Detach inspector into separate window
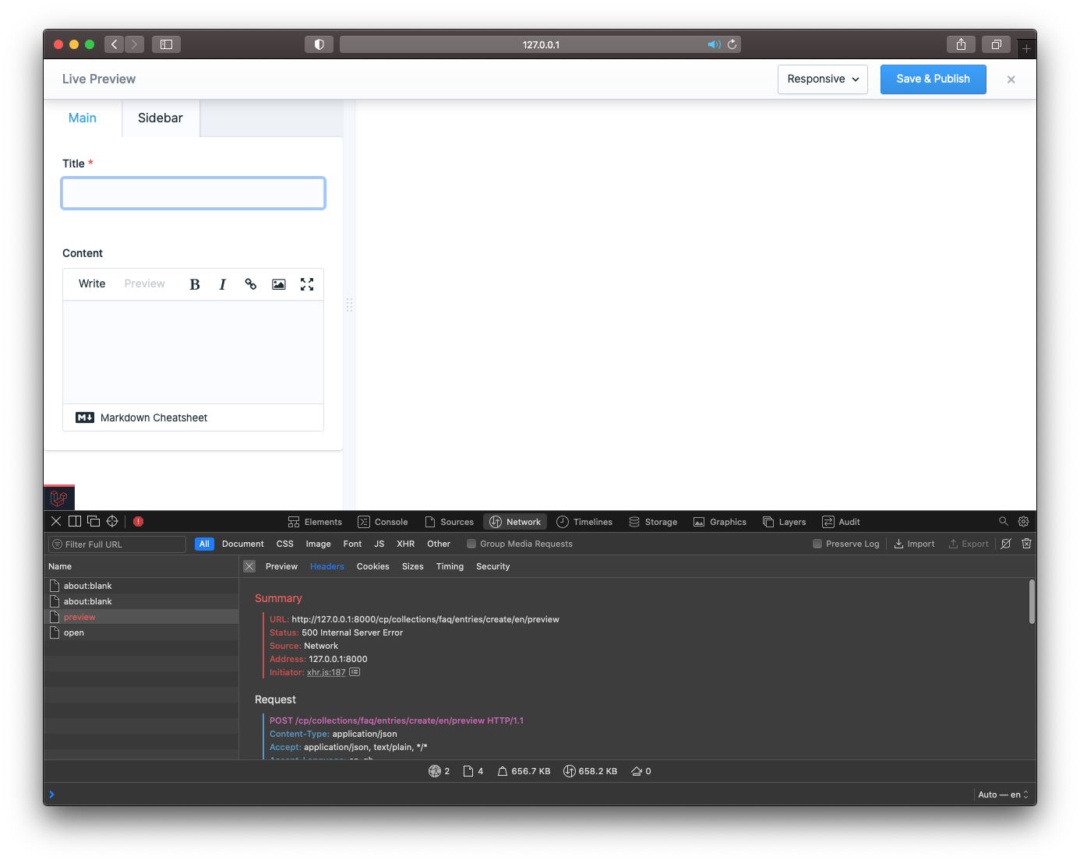This screenshot has height=863, width=1080. pyautogui.click(x=94, y=522)
